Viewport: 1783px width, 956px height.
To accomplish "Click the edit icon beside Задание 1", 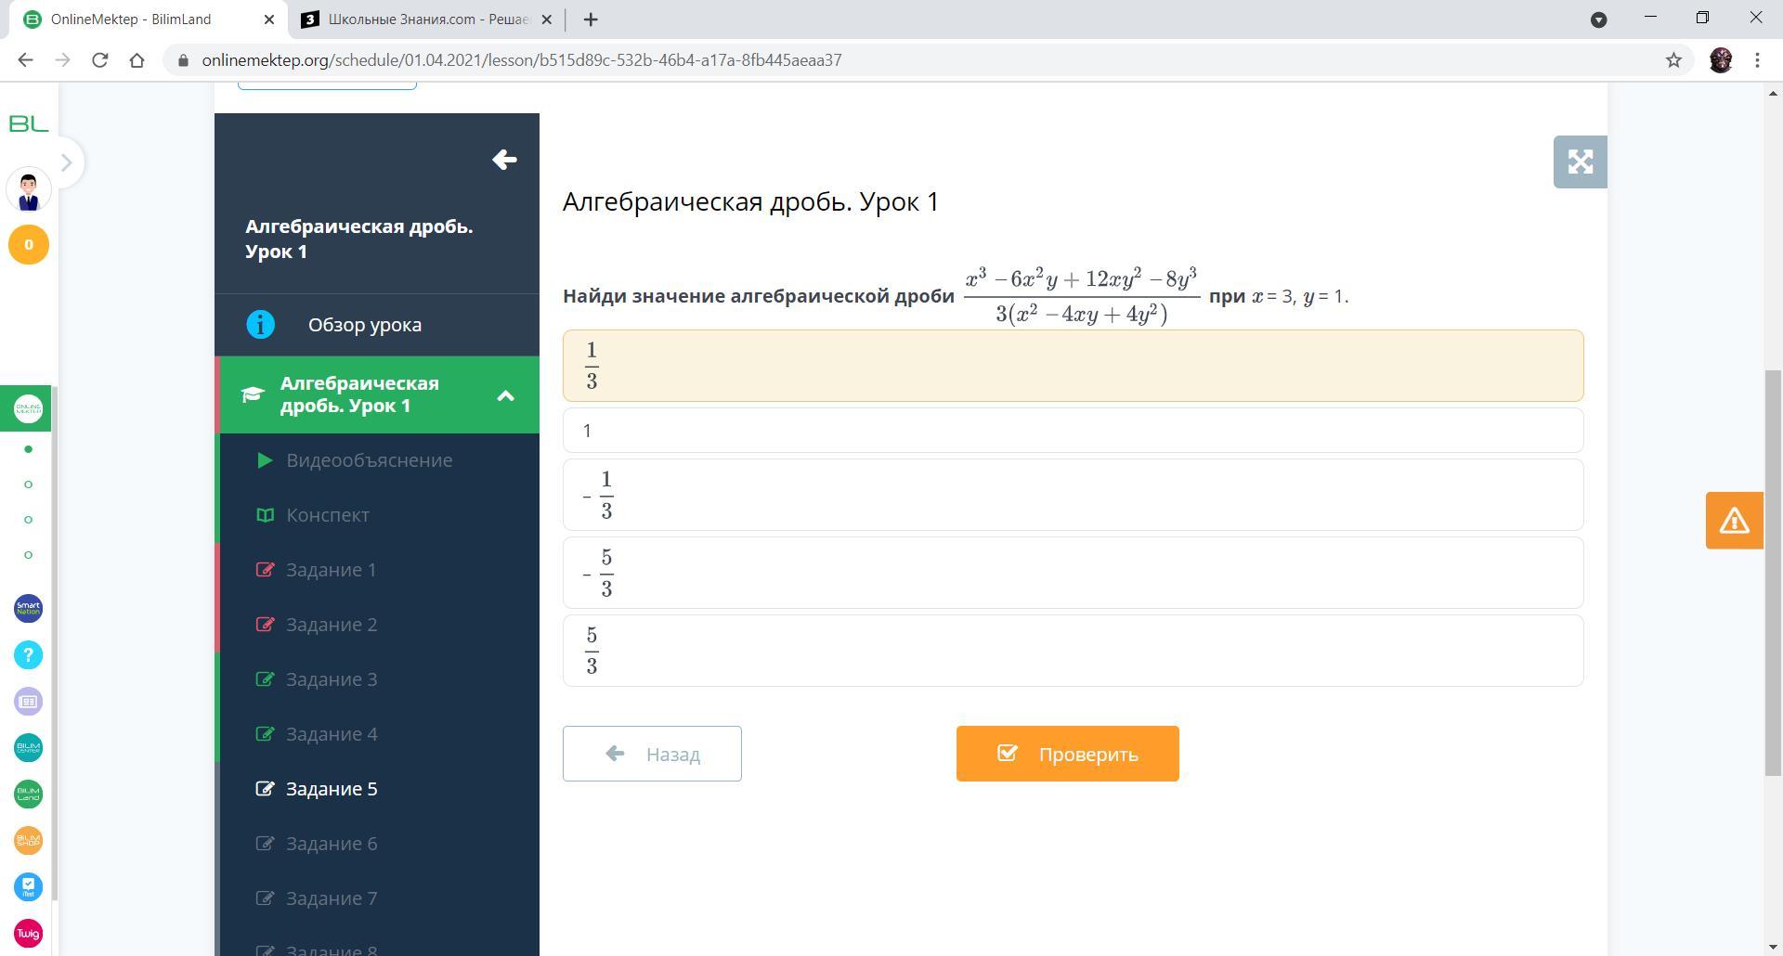I will 265,570.
